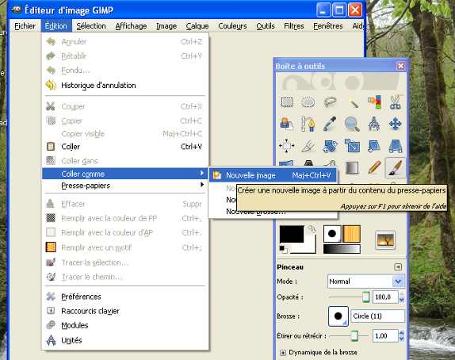Select the Intelligent Scissors tool
The image size is (455, 360).
(x=396, y=102)
